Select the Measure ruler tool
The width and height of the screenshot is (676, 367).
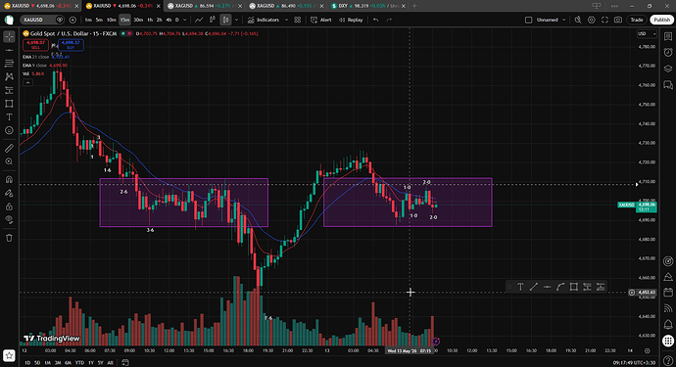click(x=9, y=148)
